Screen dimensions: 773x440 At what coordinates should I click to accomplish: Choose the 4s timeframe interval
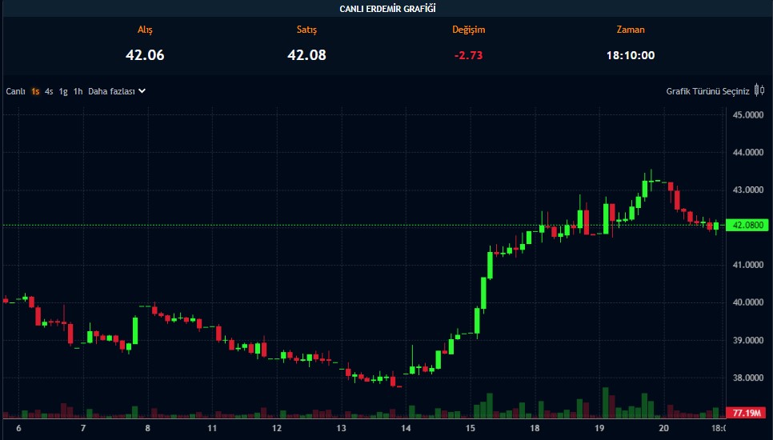[50, 91]
